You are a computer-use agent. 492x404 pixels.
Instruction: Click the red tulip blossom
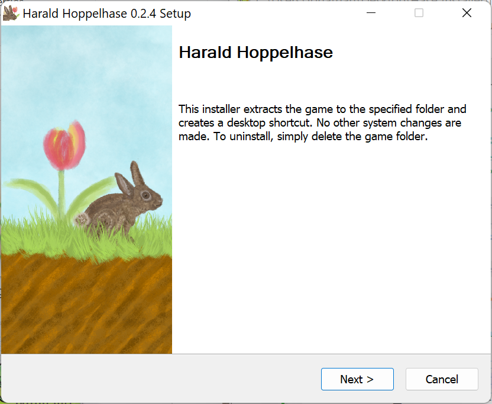(63, 146)
